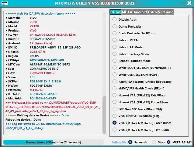The height and width of the screenshot is (147, 194).
Task: Choose eMMC/UFS Health Check (BRom)
Action: pos(138,89)
